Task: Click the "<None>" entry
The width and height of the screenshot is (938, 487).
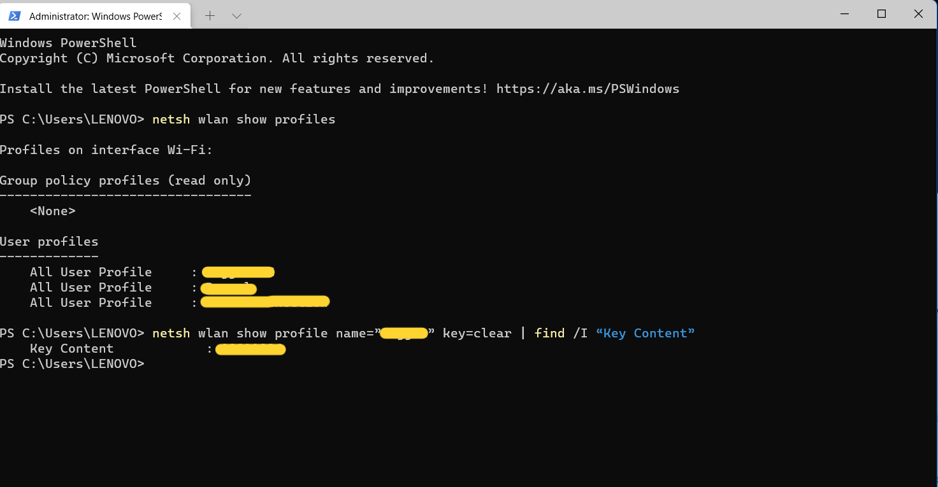Action: tap(52, 211)
